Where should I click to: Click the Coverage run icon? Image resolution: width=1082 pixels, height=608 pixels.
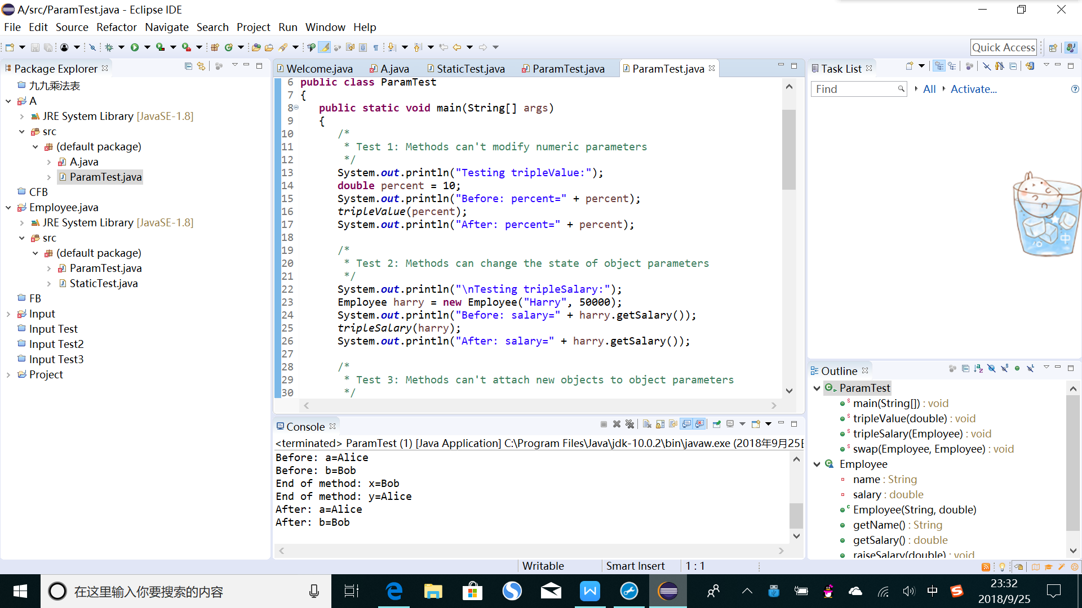coord(161,47)
